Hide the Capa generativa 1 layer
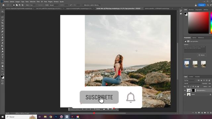The image size is (212, 119). (x=185, y=90)
